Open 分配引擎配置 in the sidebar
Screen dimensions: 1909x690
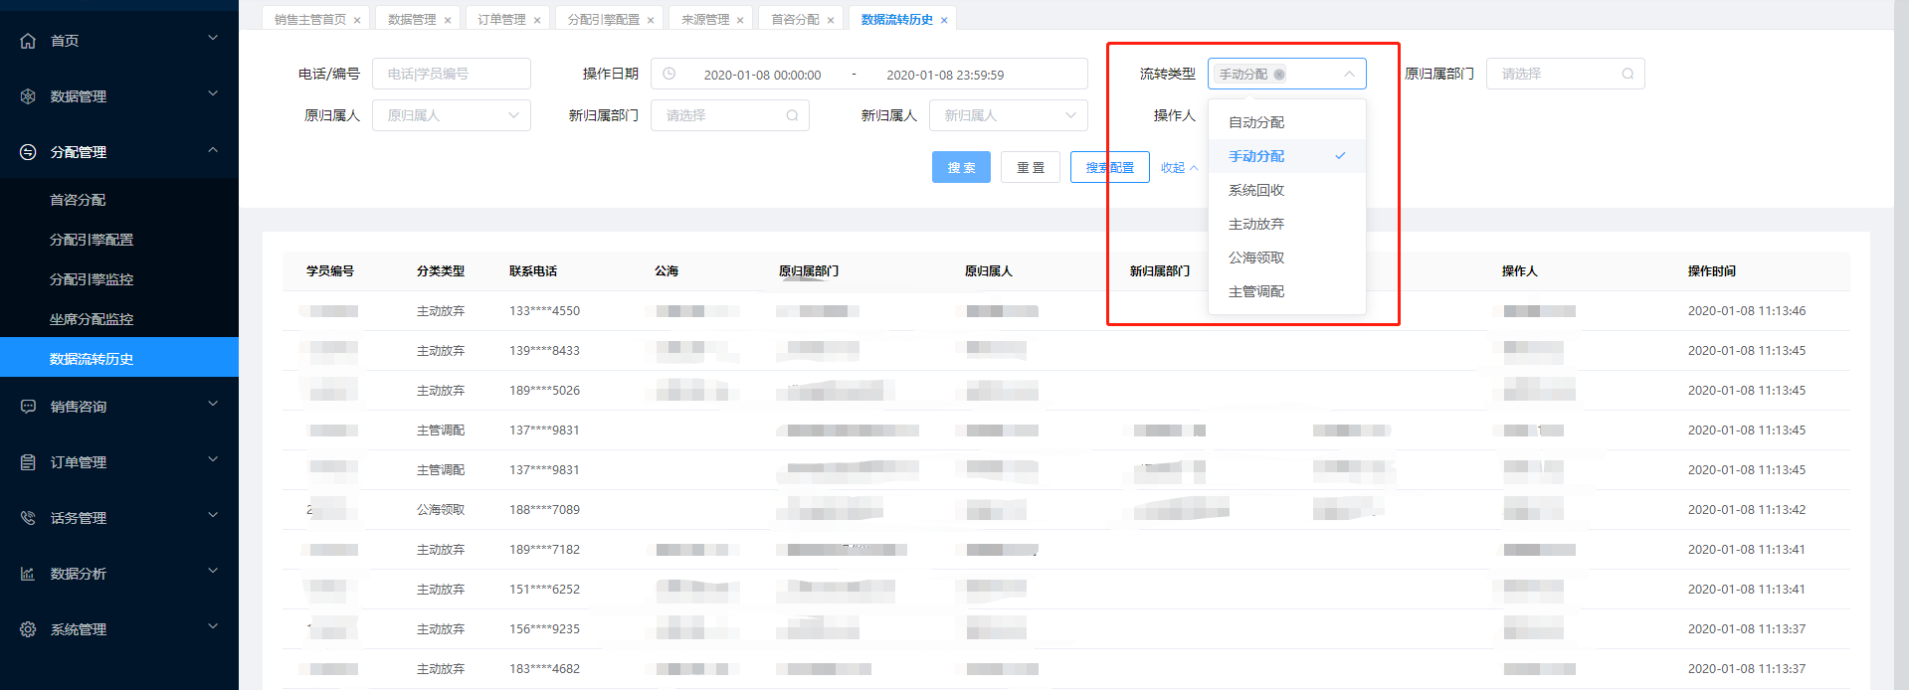pyautogui.click(x=119, y=240)
